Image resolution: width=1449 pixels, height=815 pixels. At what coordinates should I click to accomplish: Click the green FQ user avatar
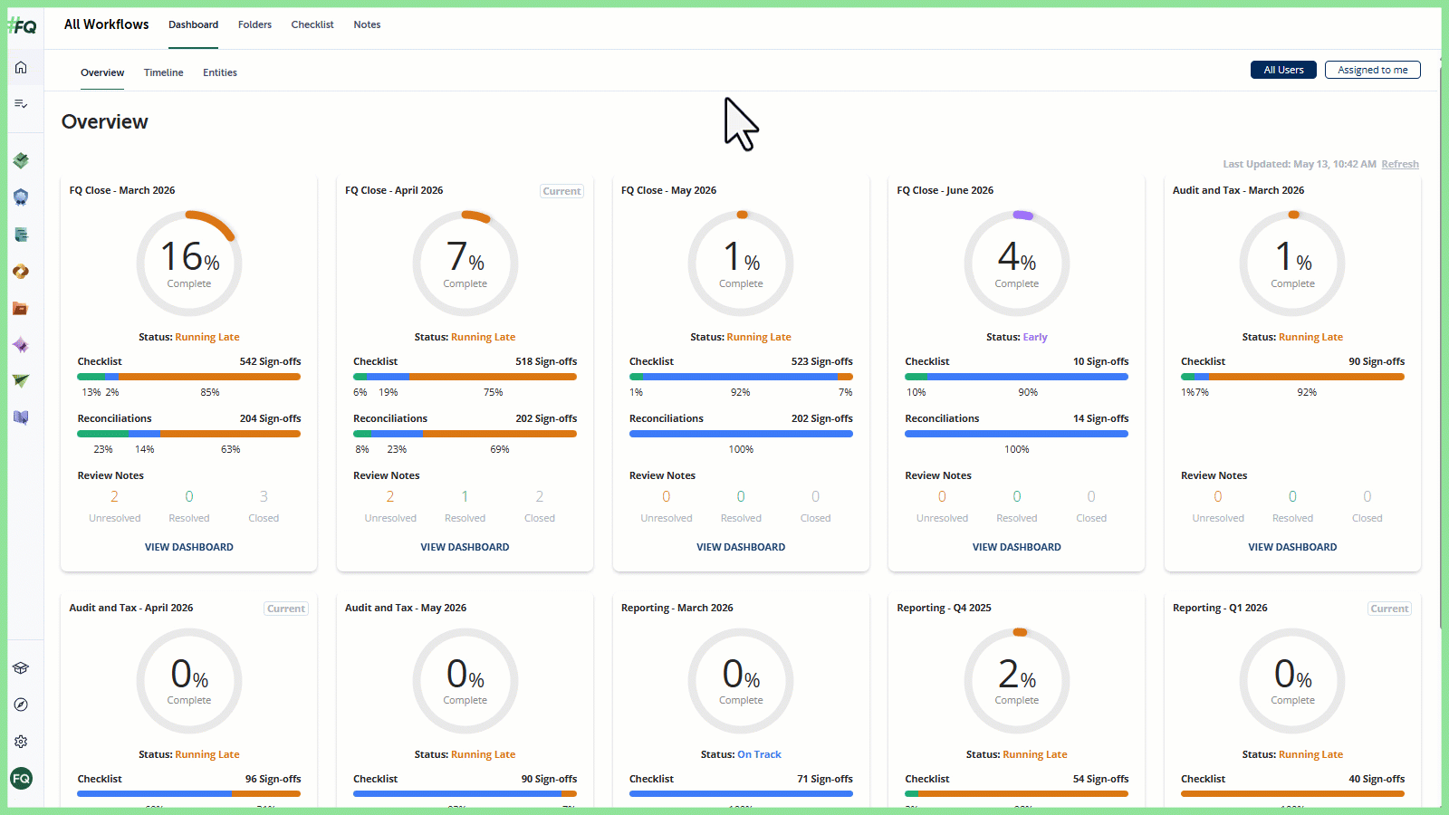21,779
